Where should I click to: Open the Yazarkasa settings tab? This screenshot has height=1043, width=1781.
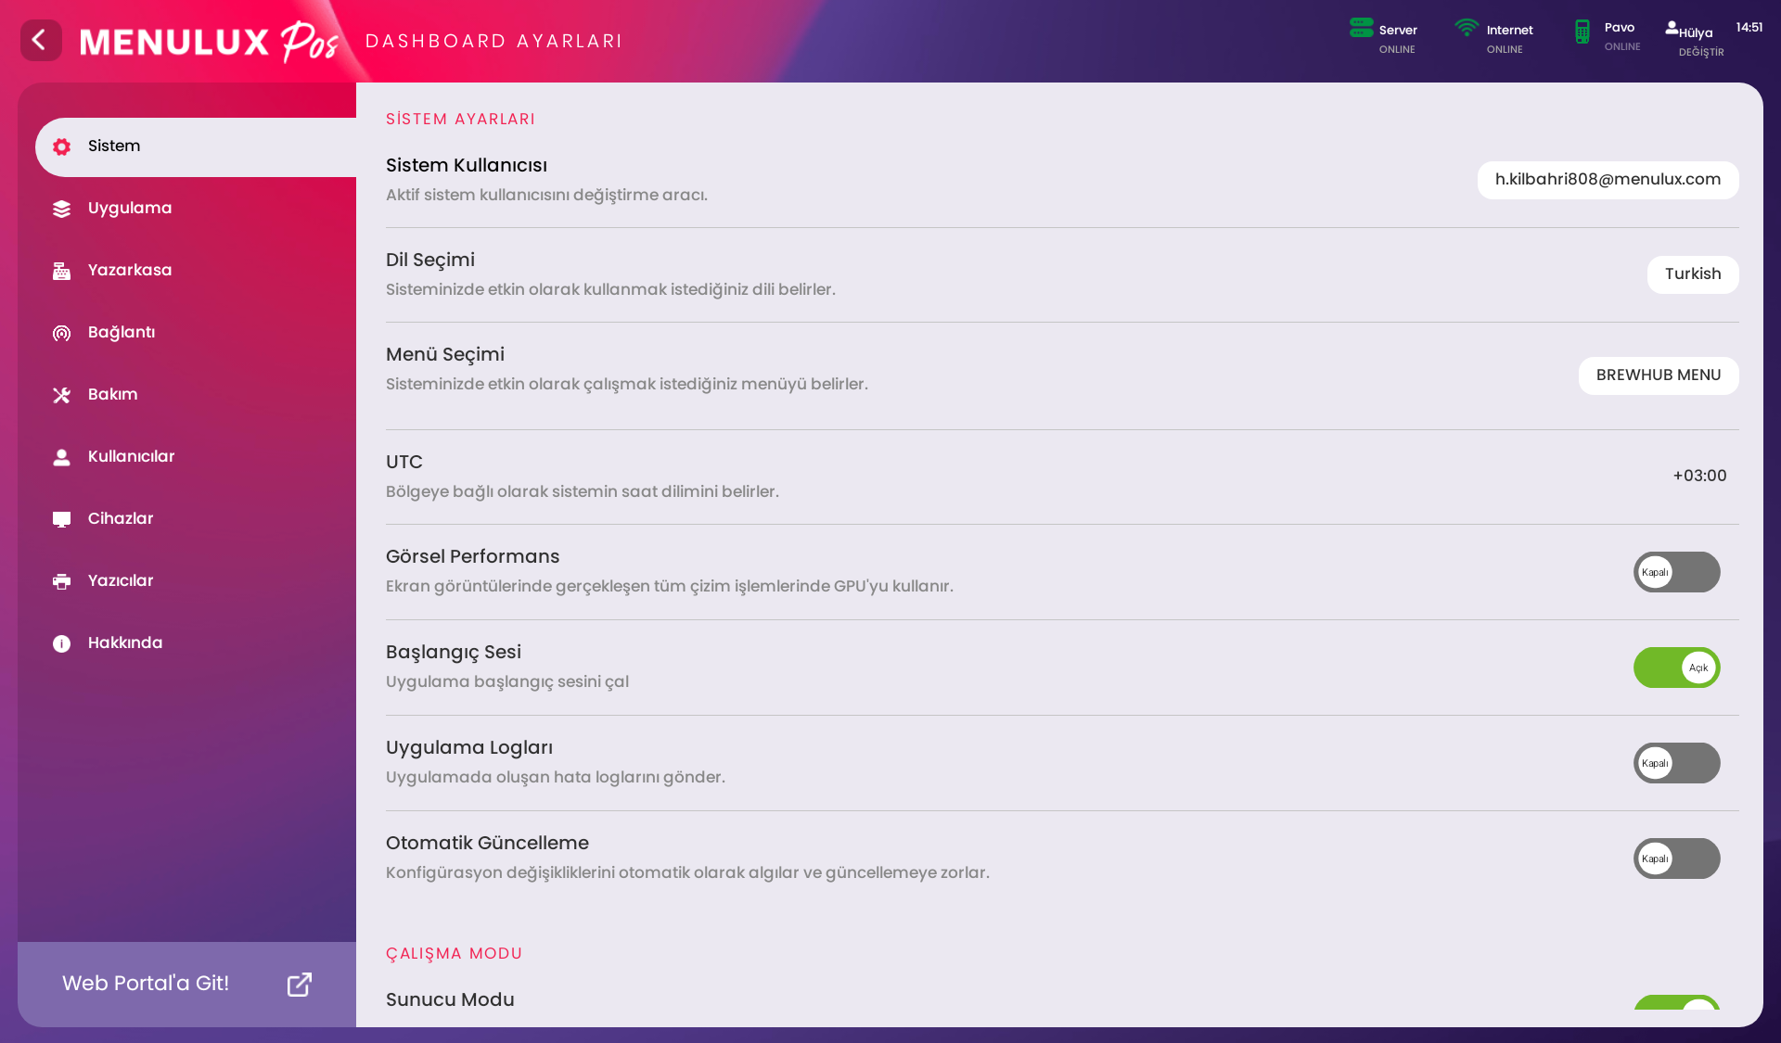click(196, 271)
